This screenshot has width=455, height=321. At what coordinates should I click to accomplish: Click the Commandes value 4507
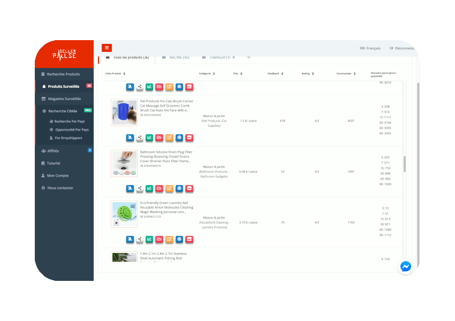pyautogui.click(x=351, y=121)
